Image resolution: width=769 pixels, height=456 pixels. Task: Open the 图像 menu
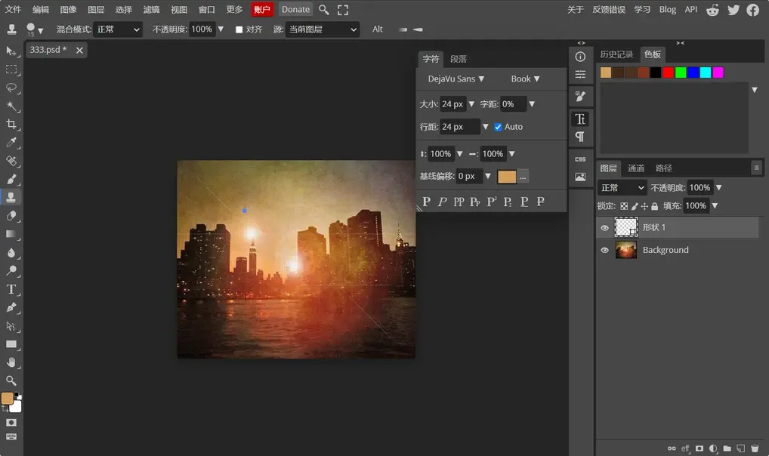click(68, 9)
